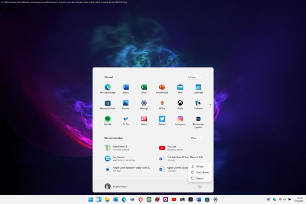Start PowerPoint from pinned apps
The height and width of the screenshot is (204, 306).
click(162, 89)
